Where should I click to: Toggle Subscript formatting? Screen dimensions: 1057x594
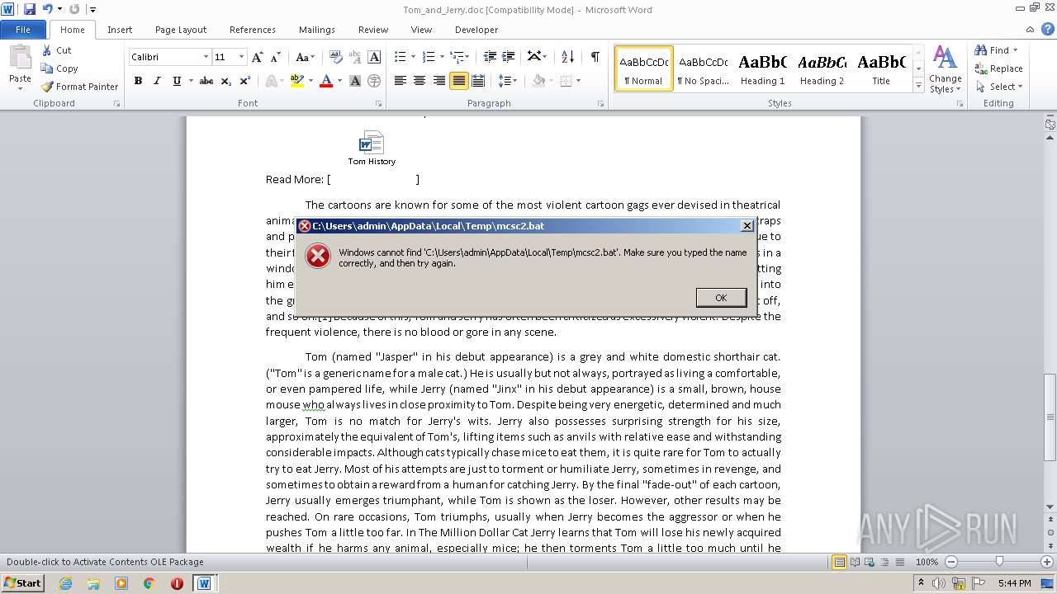pyautogui.click(x=227, y=81)
